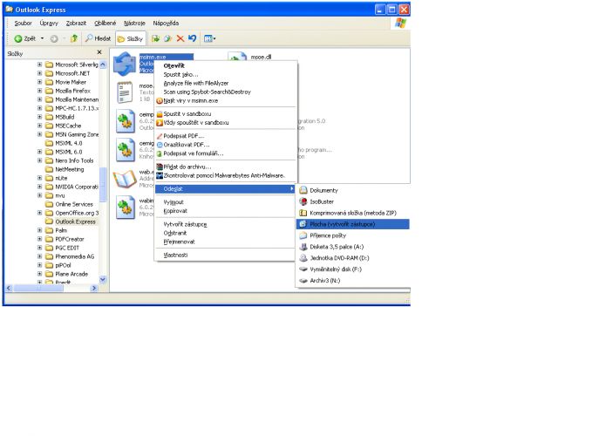
Task: Expand the NVIDIA Corporation tree folder
Action: (40, 187)
